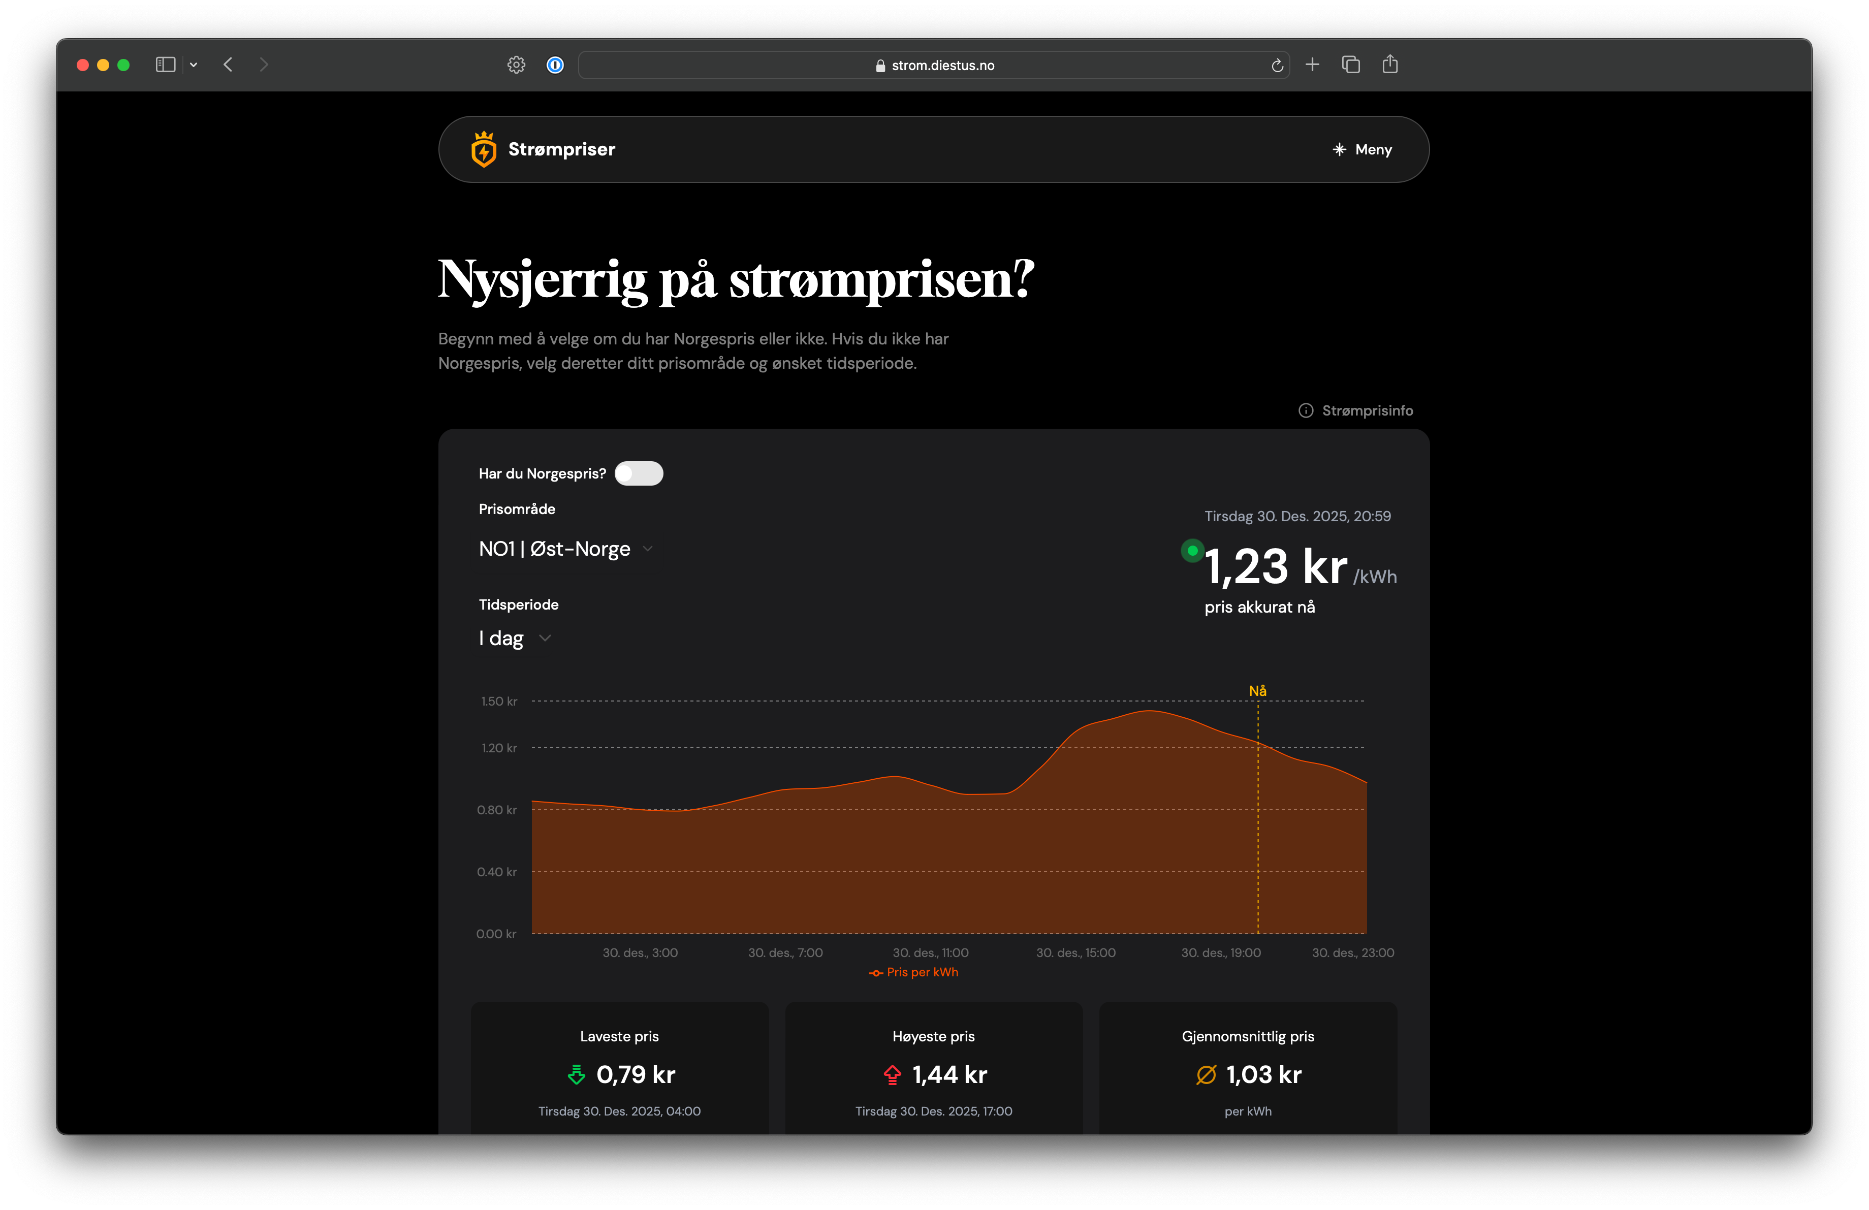Open a new tab with the plus icon
The width and height of the screenshot is (1869, 1210).
point(1312,65)
